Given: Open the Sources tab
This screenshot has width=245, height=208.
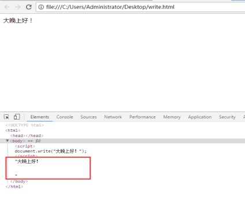Looking at the screenshot, I should (x=88, y=117).
